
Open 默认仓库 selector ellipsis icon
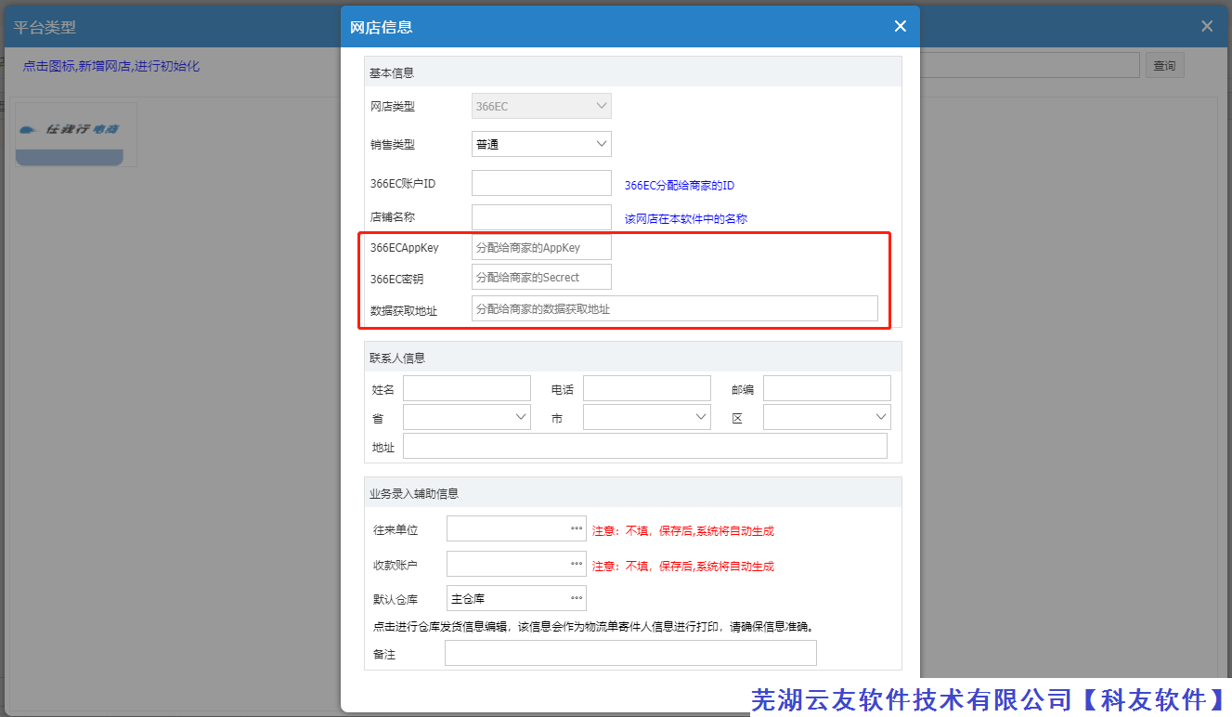(577, 598)
